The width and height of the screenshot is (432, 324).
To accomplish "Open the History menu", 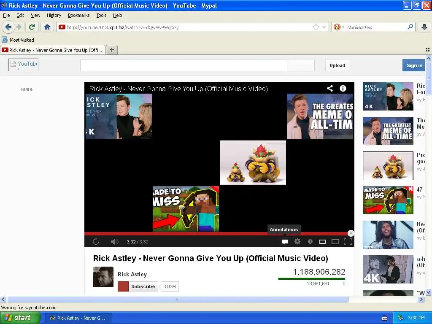I will point(54,15).
